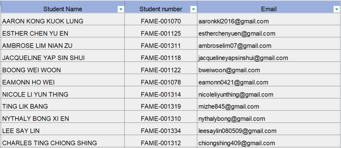The height and width of the screenshot is (148, 341).
Task: Click the chiongshing409@gmail.com email cell
Action: point(236,143)
